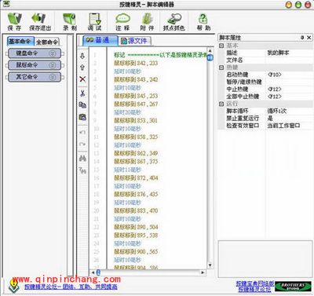This screenshot has height=296, width=314.
Task: Click the 保存退出 (Save and exit) icon
Action: click(40, 21)
